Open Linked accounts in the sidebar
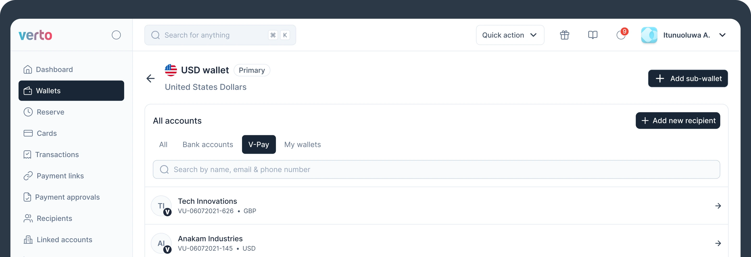Viewport: 751px width, 257px height. point(71,240)
